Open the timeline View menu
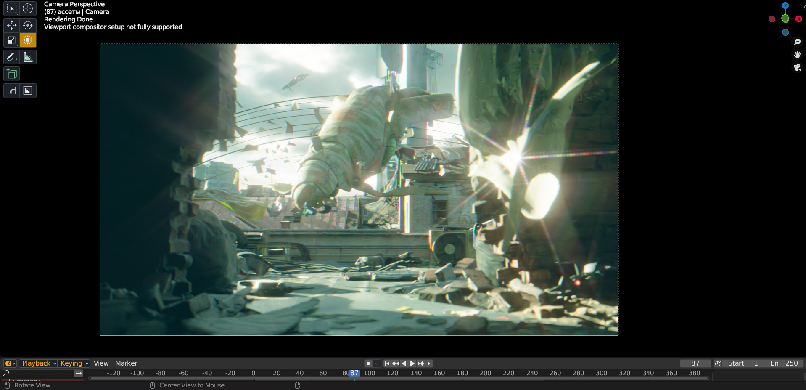The height and width of the screenshot is (390, 806). point(101,363)
